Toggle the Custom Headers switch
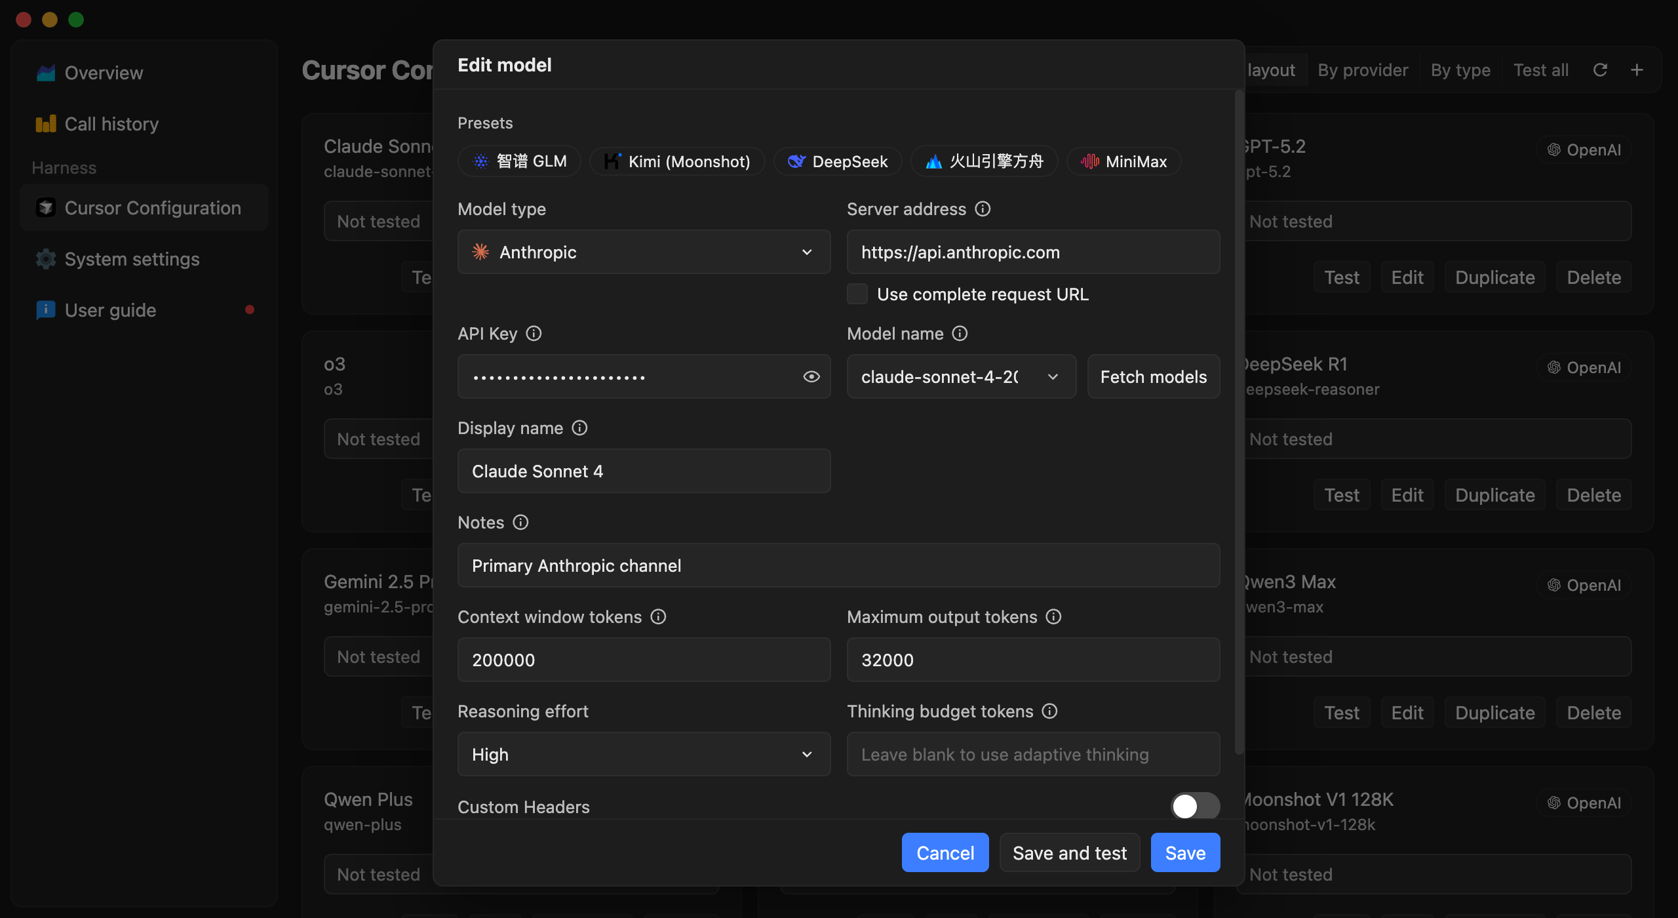The image size is (1678, 918). pyautogui.click(x=1195, y=807)
